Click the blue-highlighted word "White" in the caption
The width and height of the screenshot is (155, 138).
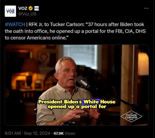click(91, 102)
